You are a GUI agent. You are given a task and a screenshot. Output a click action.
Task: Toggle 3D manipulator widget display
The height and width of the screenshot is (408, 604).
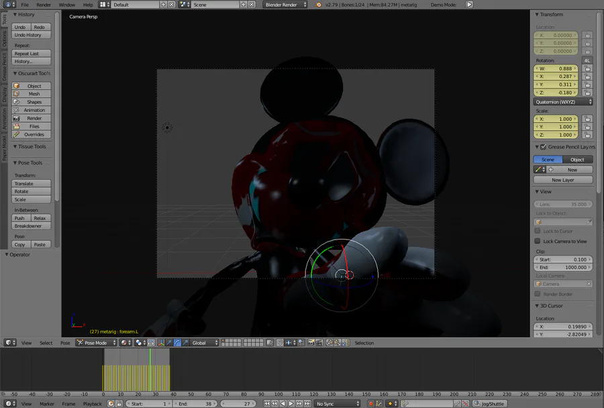[161, 342]
